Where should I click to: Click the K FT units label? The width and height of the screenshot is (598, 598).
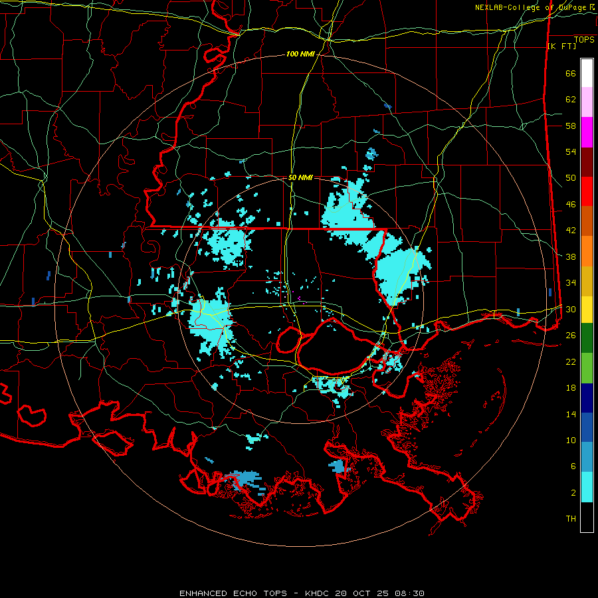(x=561, y=47)
